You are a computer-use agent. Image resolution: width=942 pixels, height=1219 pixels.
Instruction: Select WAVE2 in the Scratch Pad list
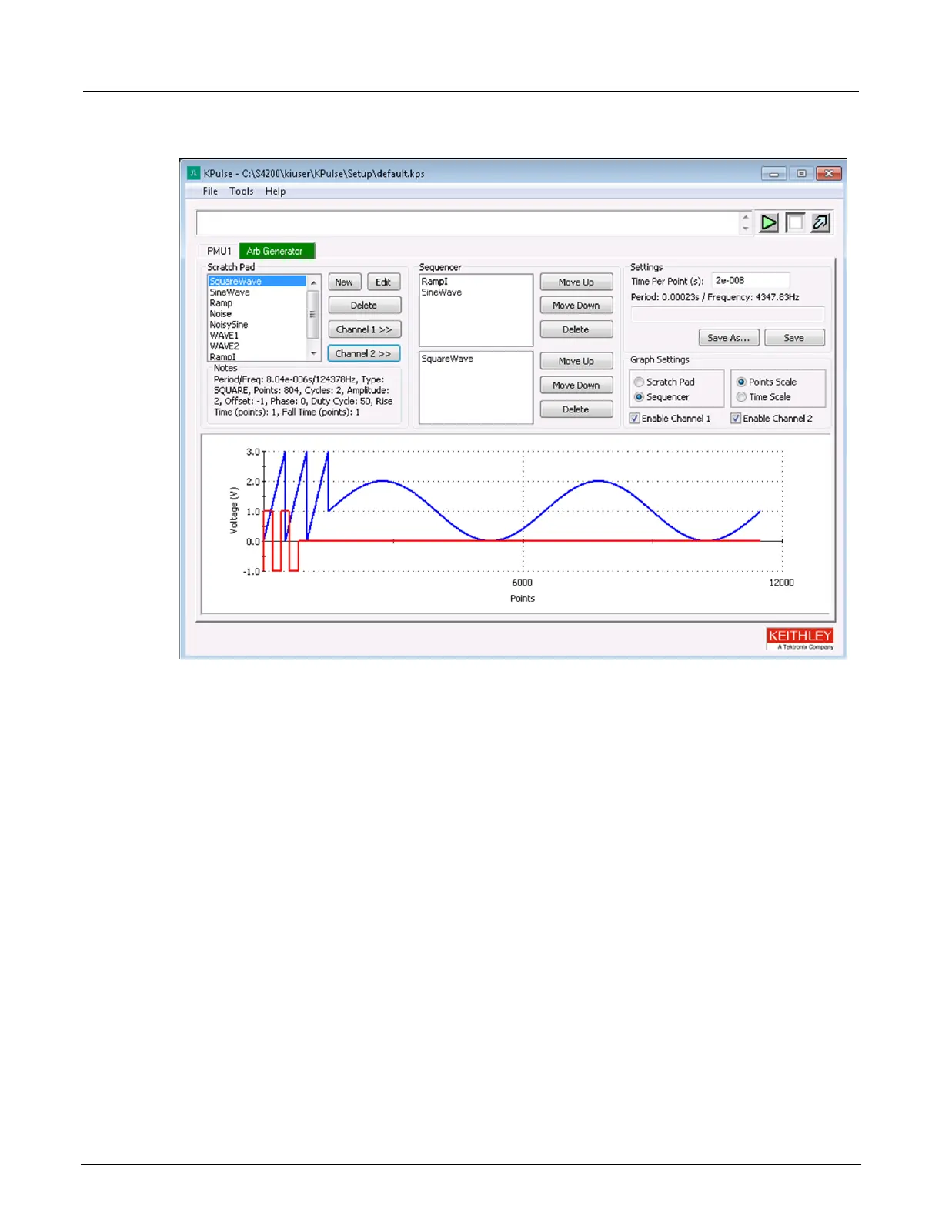pos(257,346)
